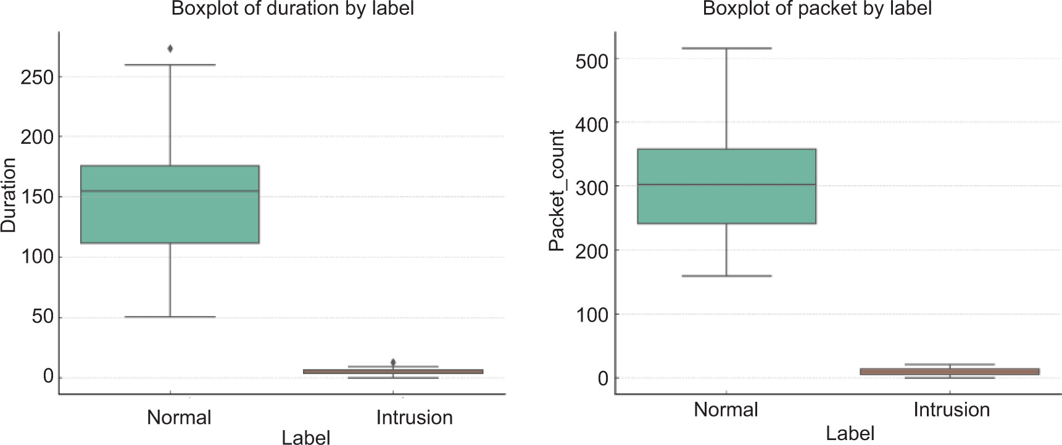Click the outlier marker above the Normal duration whisker
Image resolution: width=1062 pixels, height=445 pixels.
click(x=170, y=49)
